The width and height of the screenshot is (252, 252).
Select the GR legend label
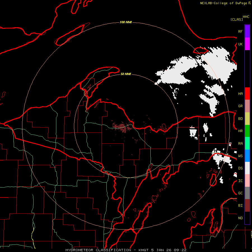pyautogui.click(x=241, y=106)
